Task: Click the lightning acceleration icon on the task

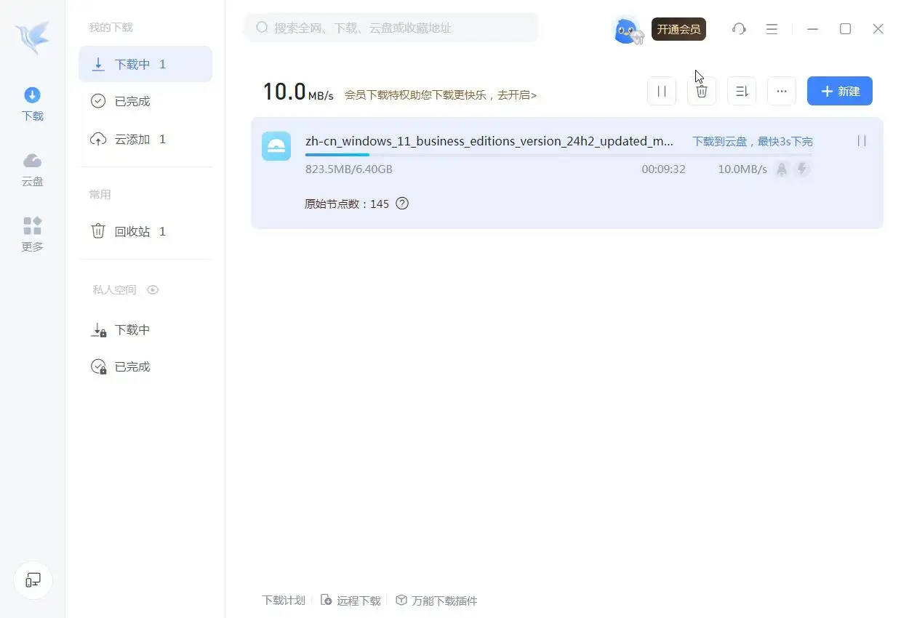Action: tap(802, 169)
